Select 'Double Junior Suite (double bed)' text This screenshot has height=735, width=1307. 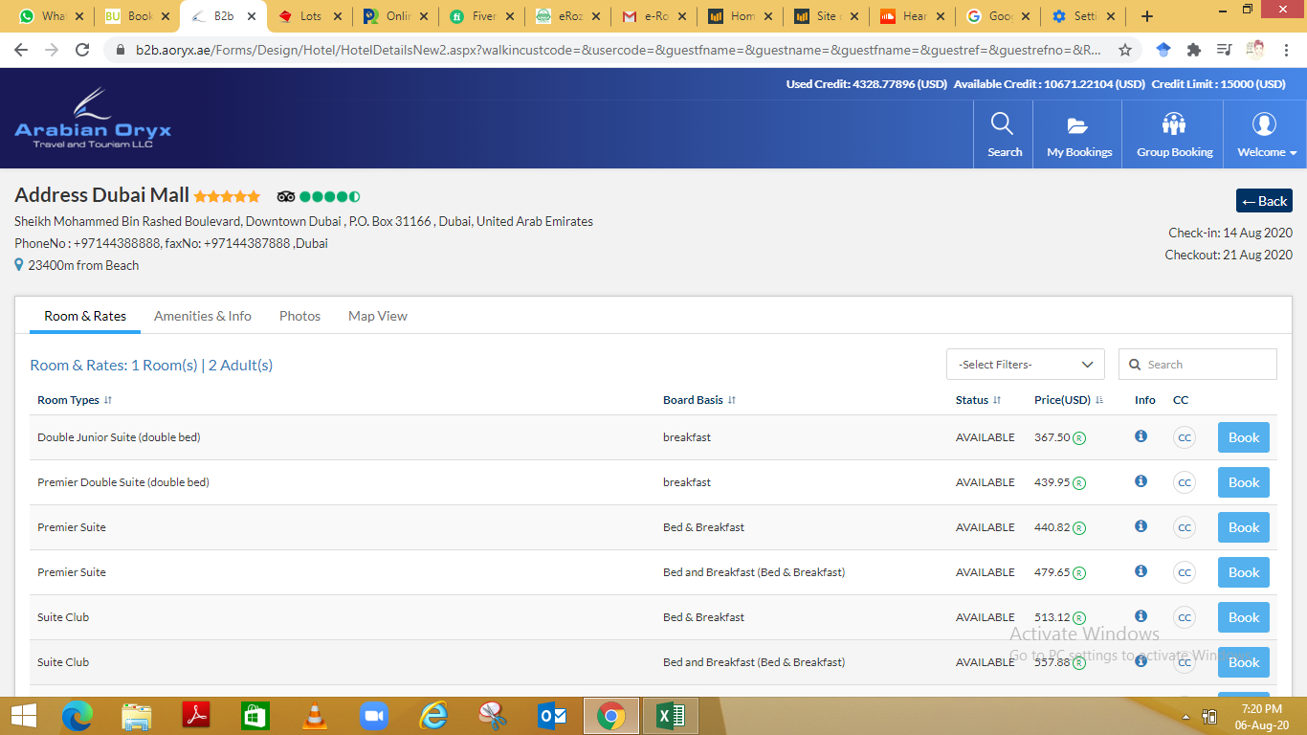(119, 437)
